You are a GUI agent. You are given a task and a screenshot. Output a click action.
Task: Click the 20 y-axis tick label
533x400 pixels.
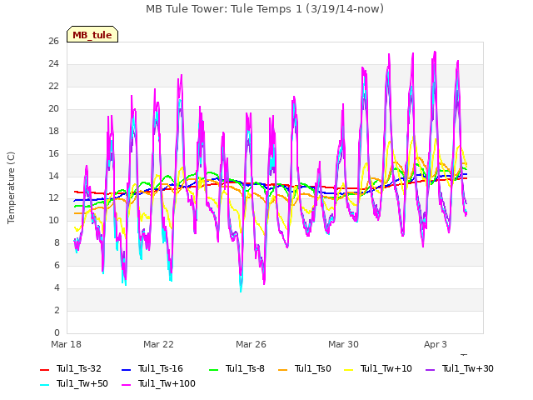[x=53, y=108]
